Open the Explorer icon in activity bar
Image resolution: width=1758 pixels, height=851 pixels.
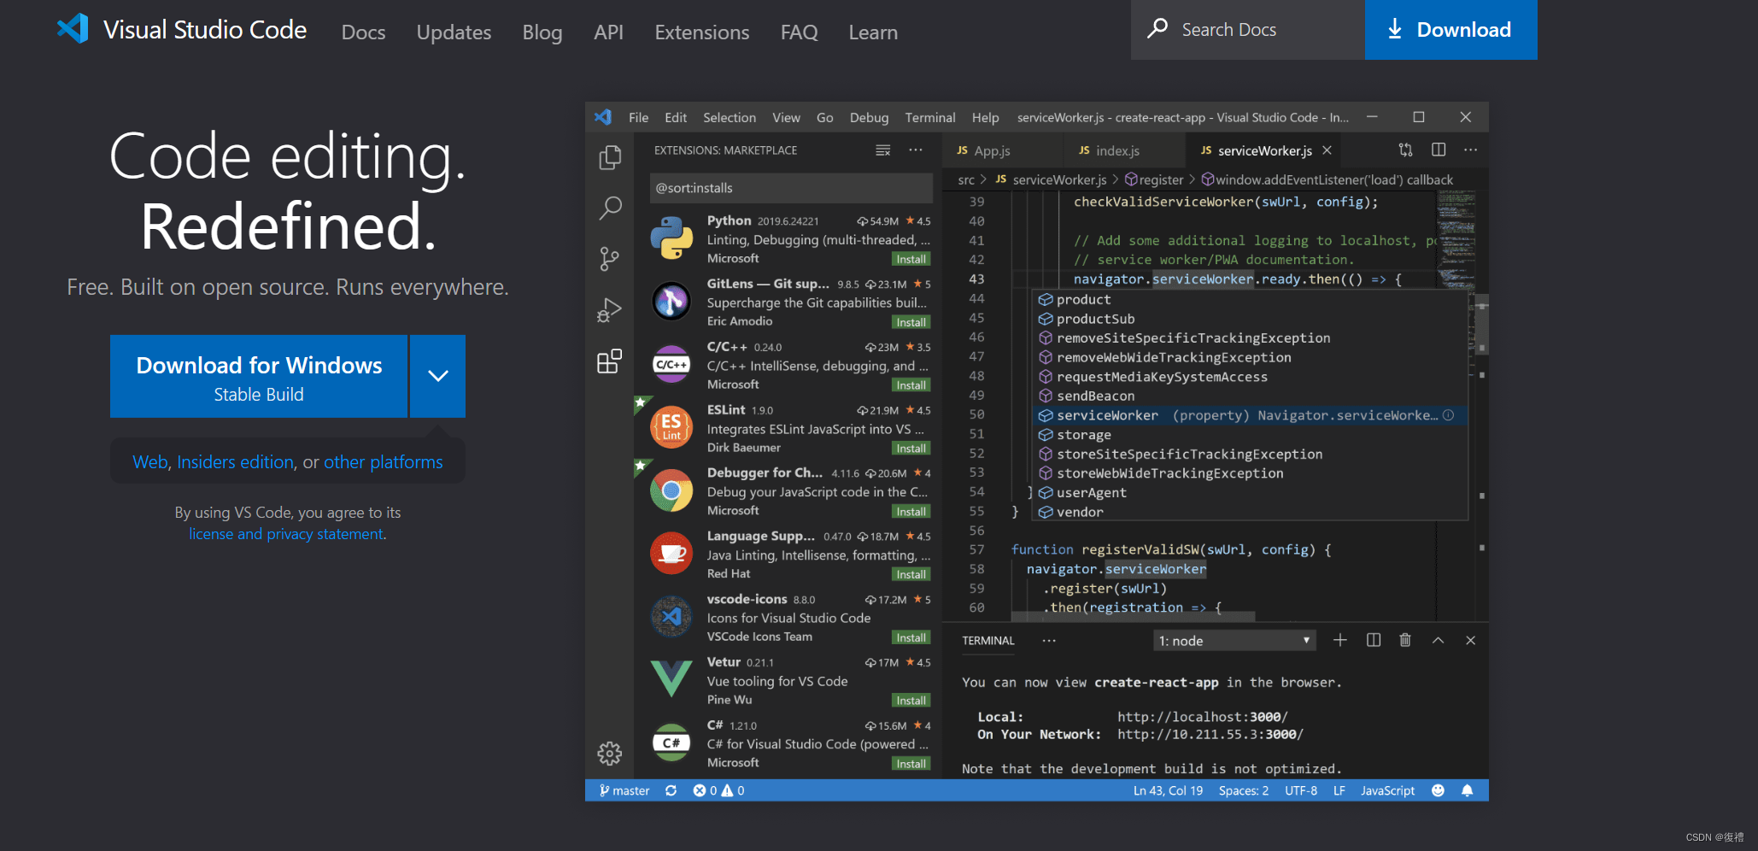pyautogui.click(x=610, y=157)
